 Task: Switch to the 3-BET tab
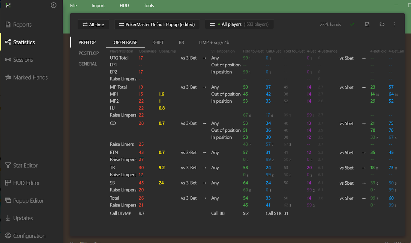pos(158,42)
